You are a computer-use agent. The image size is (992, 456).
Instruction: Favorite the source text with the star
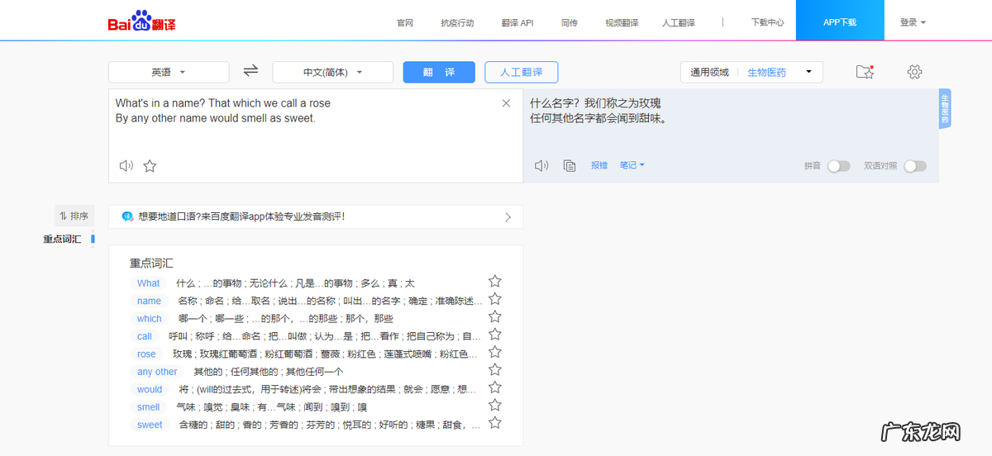[x=150, y=166]
